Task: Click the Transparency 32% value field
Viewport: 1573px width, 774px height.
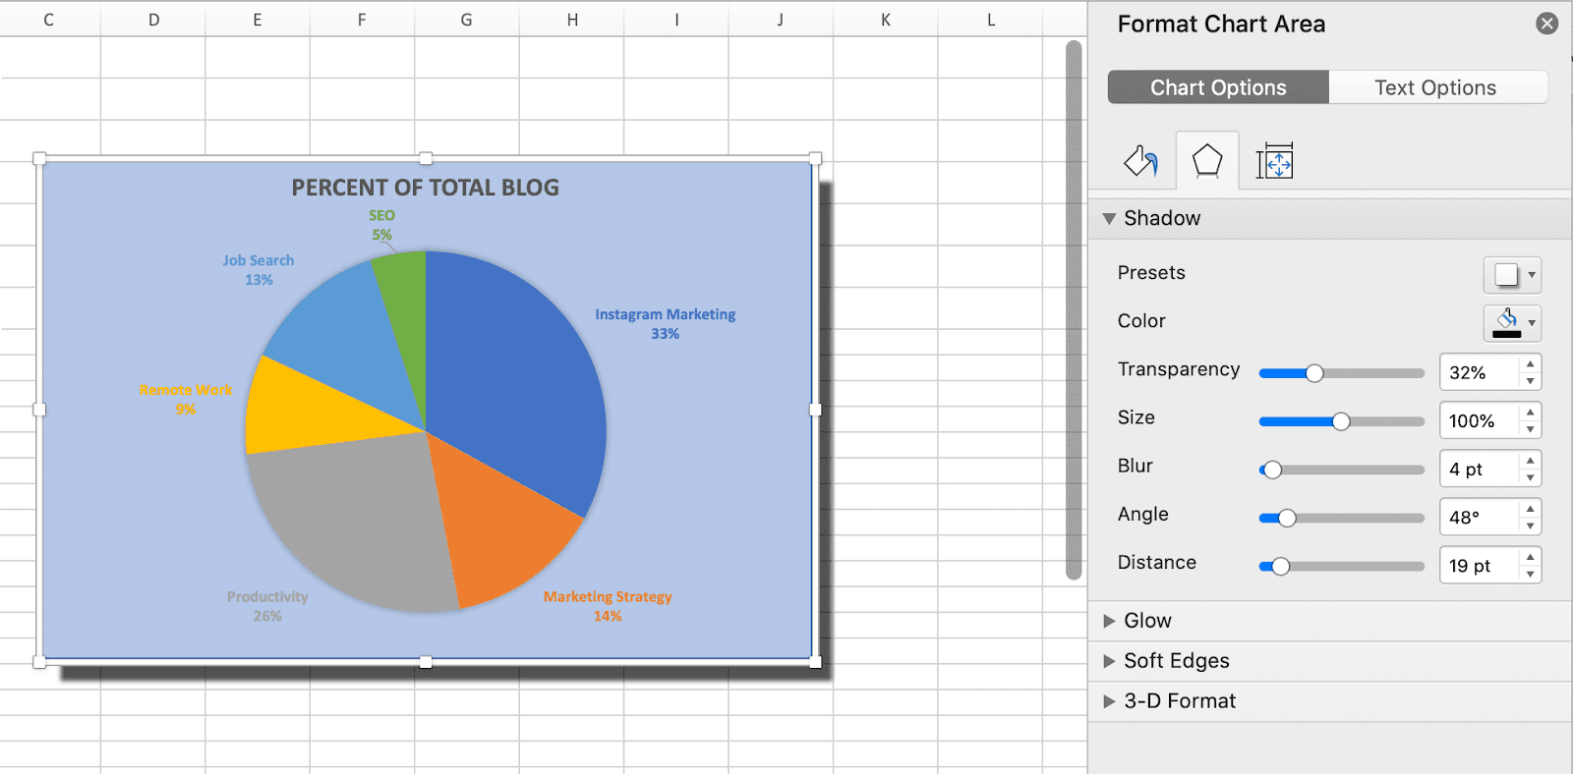Action: coord(1480,372)
